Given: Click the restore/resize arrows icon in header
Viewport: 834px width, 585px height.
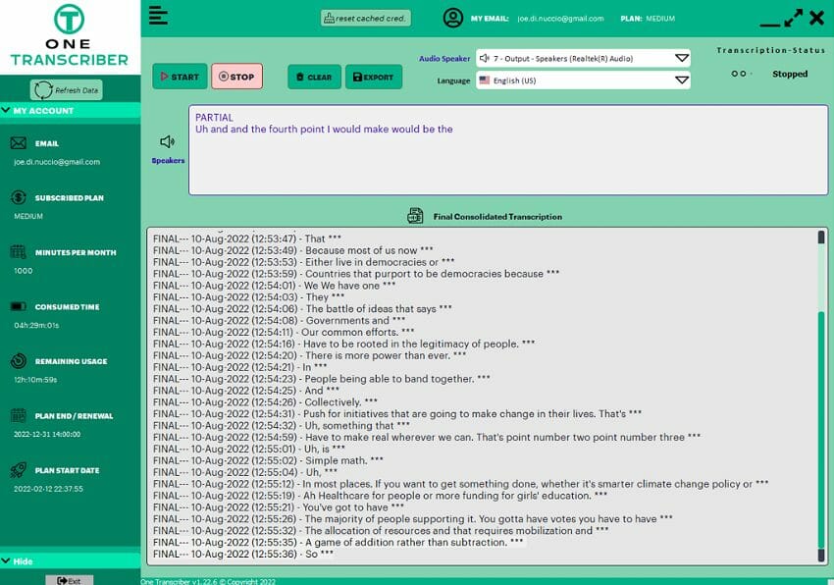Looking at the screenshot, I should 793,18.
